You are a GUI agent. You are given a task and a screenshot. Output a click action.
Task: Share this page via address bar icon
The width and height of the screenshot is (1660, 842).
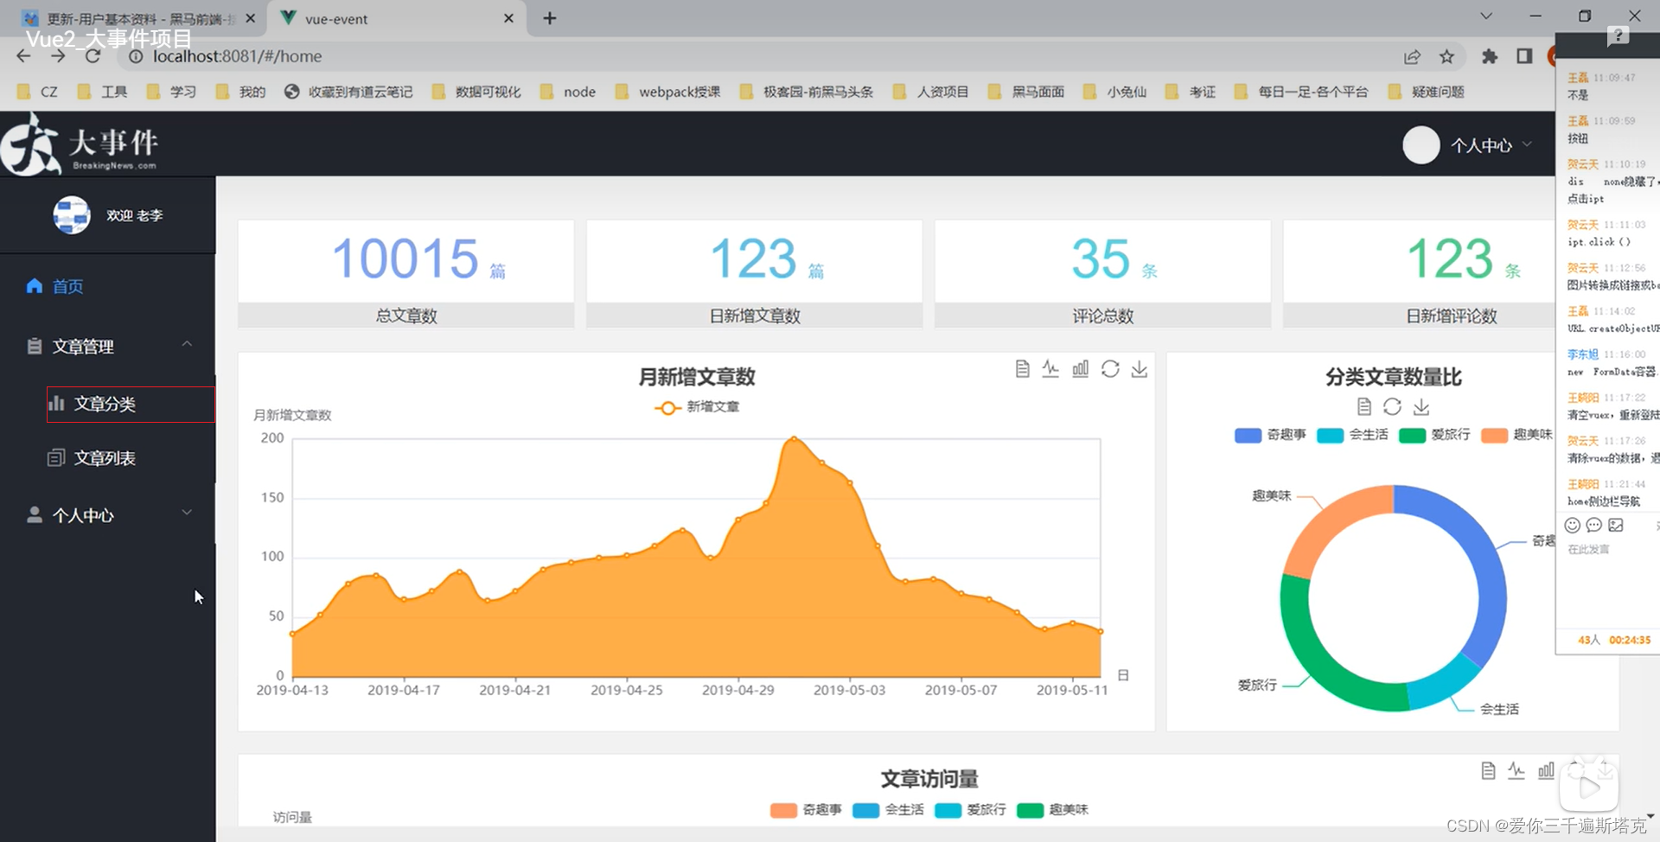(1412, 57)
